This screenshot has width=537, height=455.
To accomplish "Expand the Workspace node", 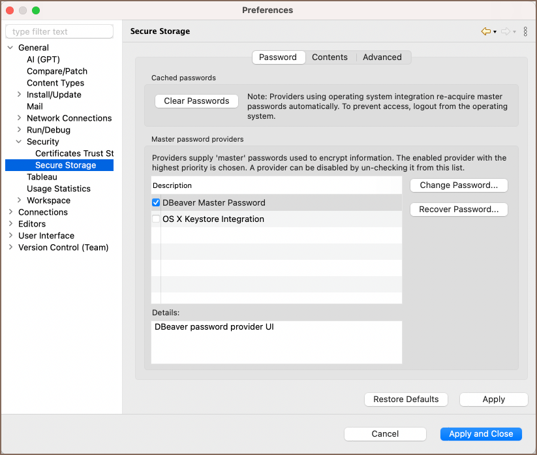I will pos(19,200).
